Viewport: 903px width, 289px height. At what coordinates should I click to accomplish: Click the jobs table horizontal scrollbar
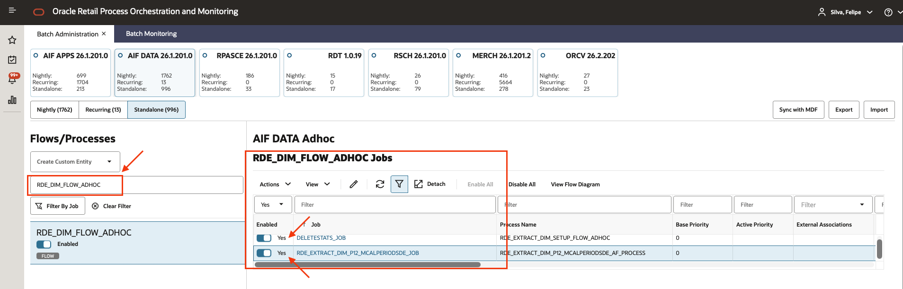pos(367,265)
